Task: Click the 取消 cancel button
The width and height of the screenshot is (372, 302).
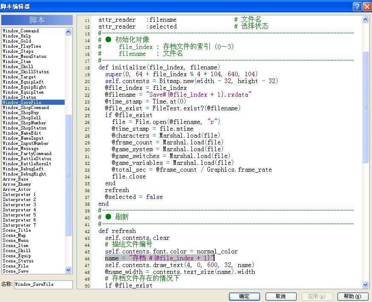Action: pyautogui.click(x=281, y=296)
